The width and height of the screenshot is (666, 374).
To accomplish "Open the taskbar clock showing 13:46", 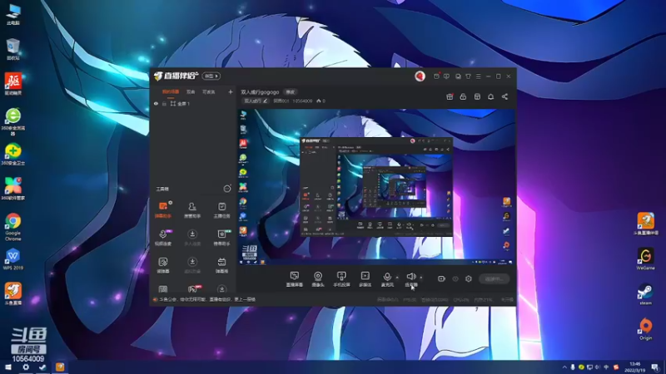I will tap(635, 367).
